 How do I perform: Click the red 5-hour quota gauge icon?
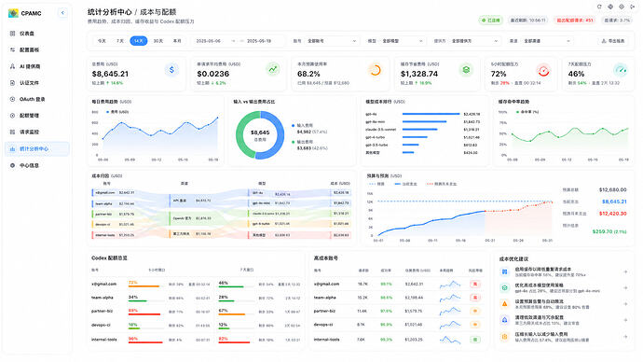[x=543, y=71]
